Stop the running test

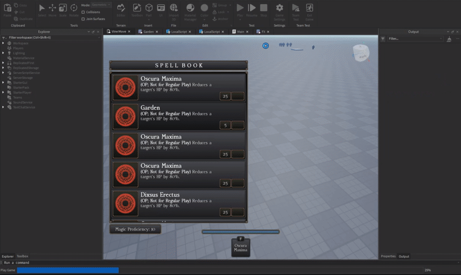[x=264, y=8]
